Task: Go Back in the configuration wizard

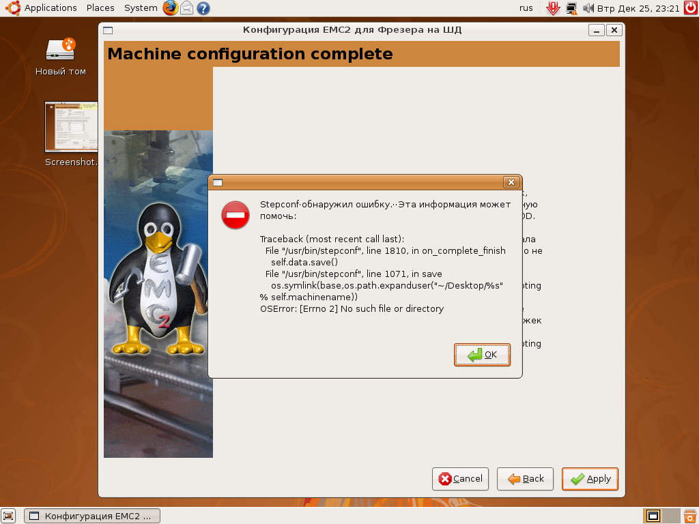Action: (x=525, y=478)
